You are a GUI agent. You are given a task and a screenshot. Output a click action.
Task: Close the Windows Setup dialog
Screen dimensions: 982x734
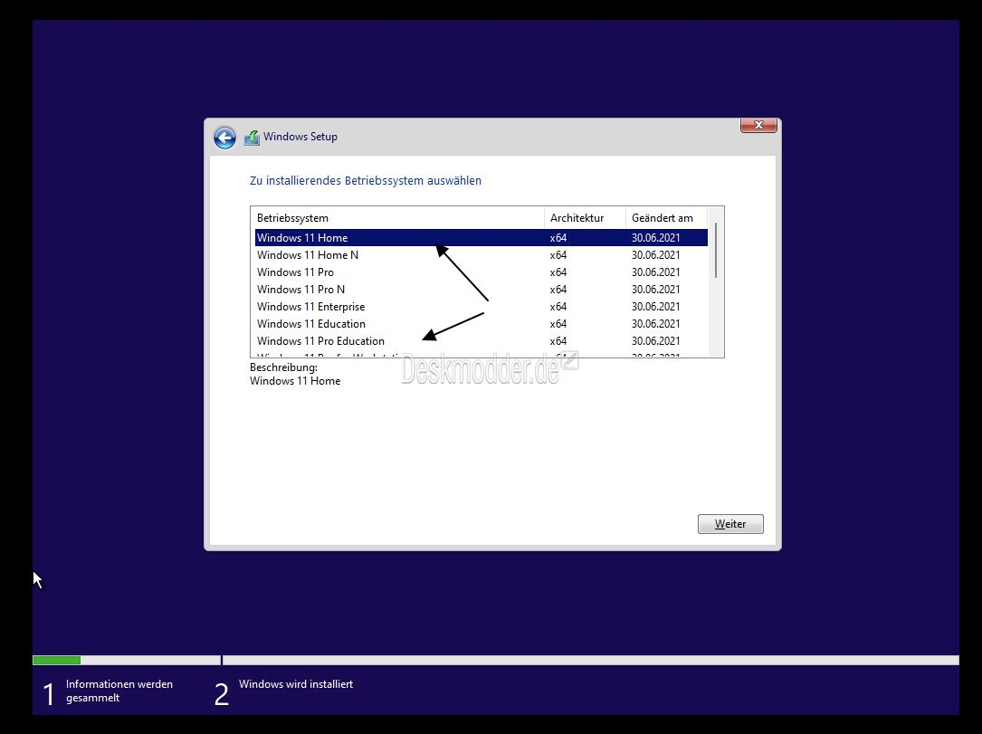[758, 125]
